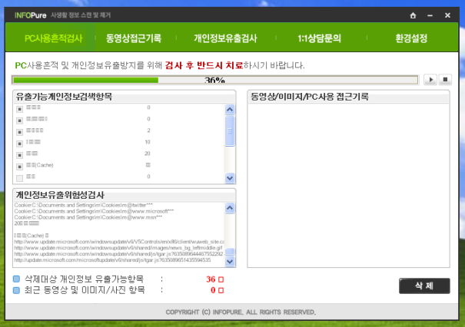
Task: Enable the unchecked last list checkbox
Action: 20,177
